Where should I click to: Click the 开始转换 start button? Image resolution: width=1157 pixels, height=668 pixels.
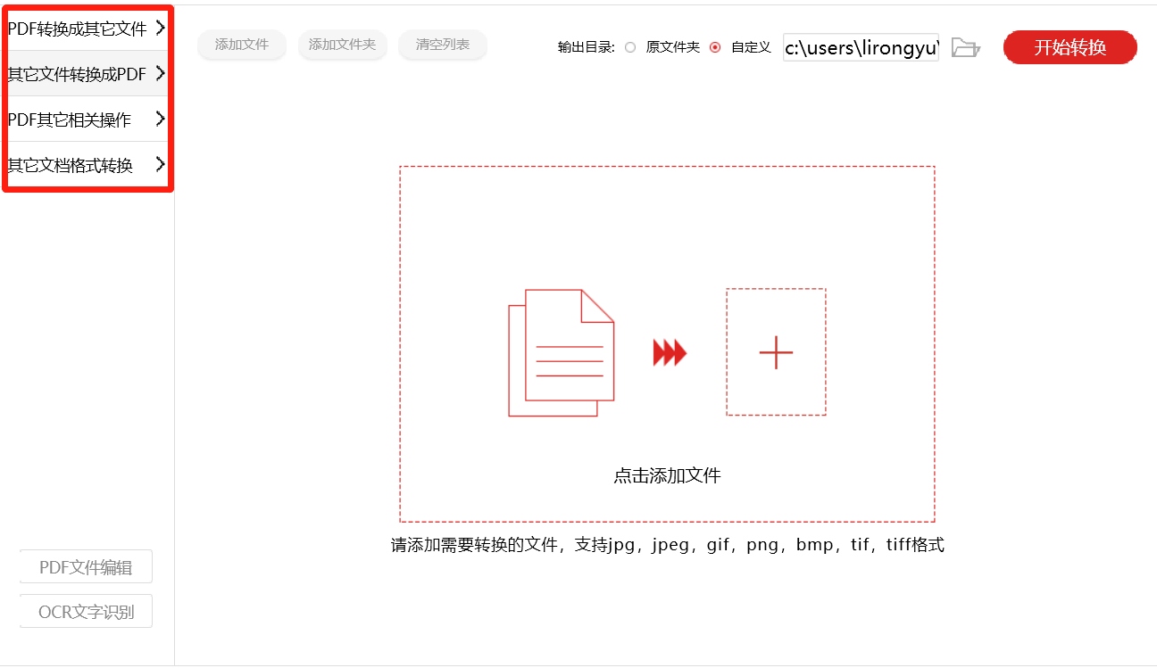[1070, 47]
